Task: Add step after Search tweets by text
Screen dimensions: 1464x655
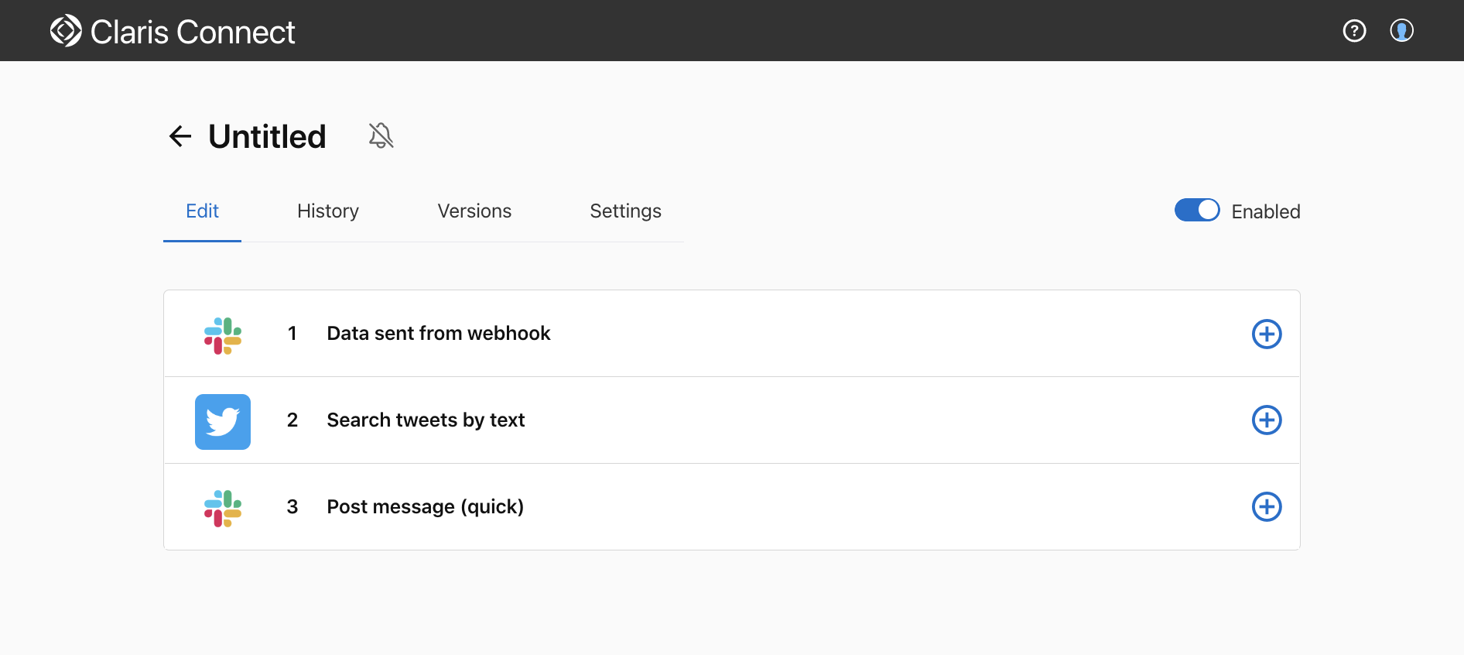Action: click(x=1267, y=420)
